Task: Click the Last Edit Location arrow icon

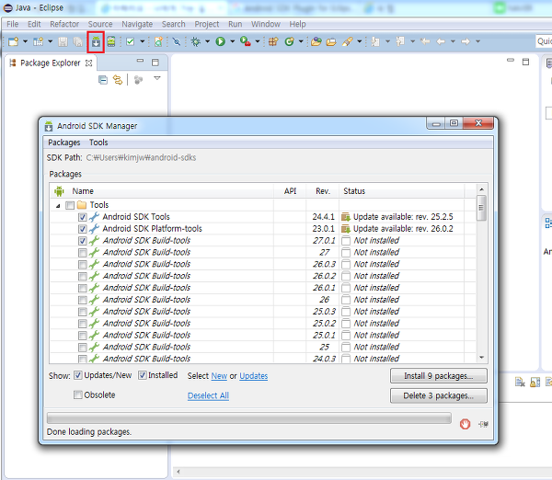Action: 425,41
